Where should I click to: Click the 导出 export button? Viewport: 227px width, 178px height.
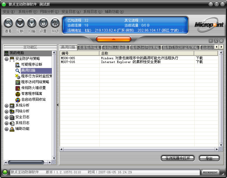pyautogui.click(x=209, y=158)
